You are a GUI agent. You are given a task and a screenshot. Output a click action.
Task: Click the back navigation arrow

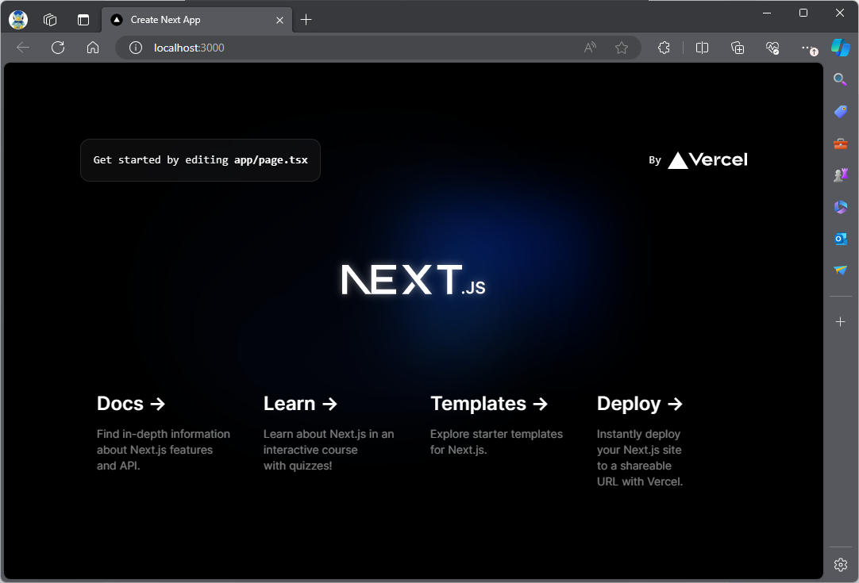pyautogui.click(x=23, y=48)
